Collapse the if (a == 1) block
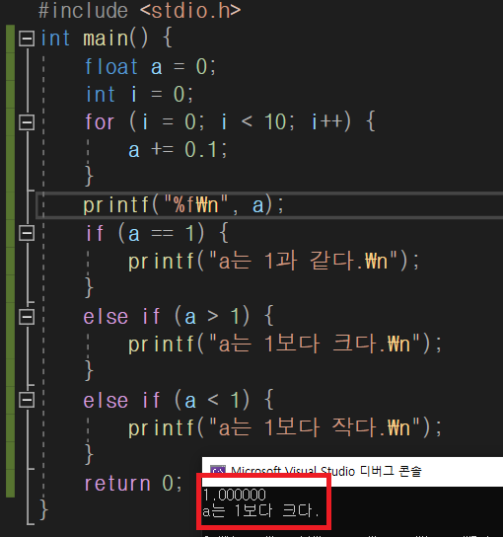The height and width of the screenshot is (537, 503). [x=27, y=233]
